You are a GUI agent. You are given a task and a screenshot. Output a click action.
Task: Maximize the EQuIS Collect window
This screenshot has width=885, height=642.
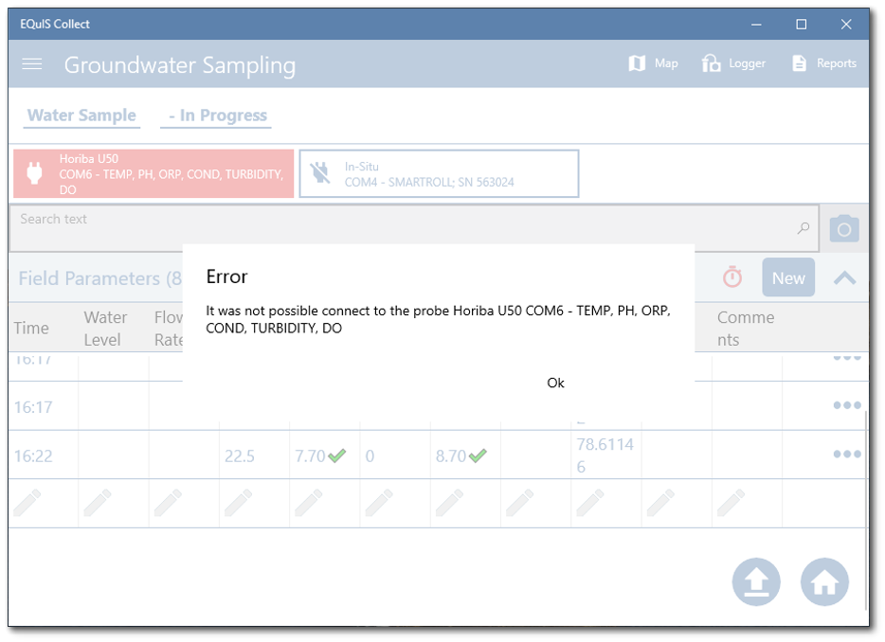click(801, 25)
